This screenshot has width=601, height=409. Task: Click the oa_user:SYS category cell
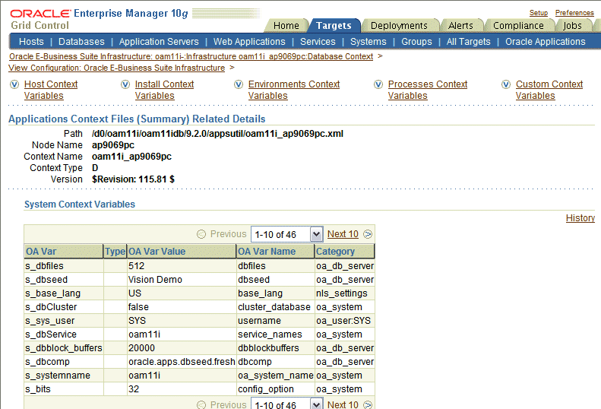click(344, 321)
